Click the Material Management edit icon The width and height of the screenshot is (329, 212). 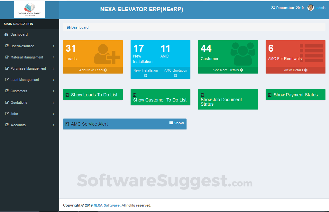(6, 57)
